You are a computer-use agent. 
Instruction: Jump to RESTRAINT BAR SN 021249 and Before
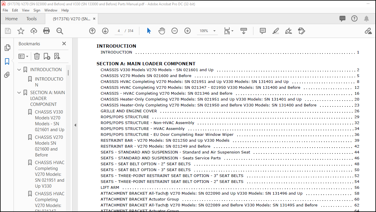point(156,146)
